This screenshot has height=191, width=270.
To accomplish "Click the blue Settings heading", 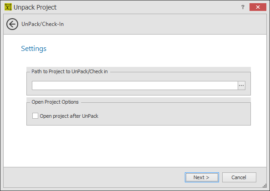I will 34,49.
